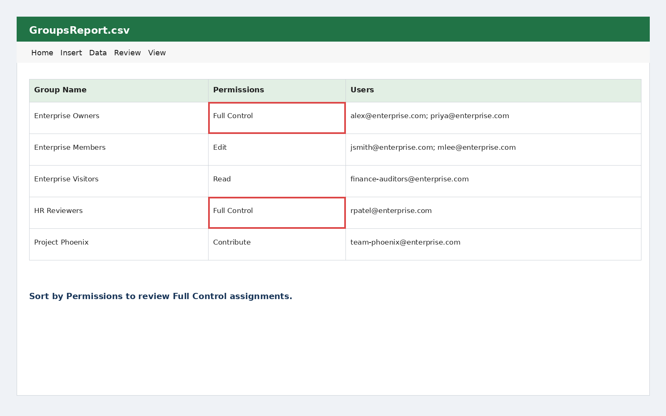Open the Review menu
666x416 pixels.
(x=127, y=53)
